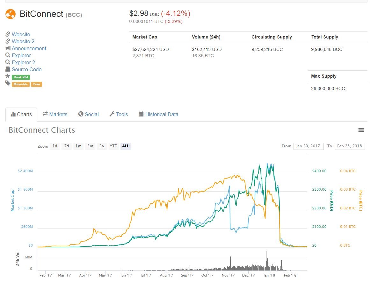
Task: Click the 28,000,000 BCC max supply value
Action: point(328,88)
